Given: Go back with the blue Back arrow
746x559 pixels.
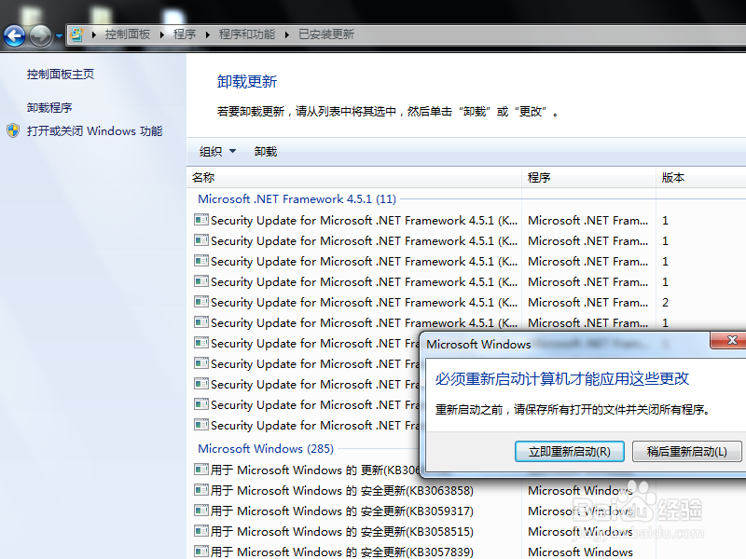Looking at the screenshot, I should pyautogui.click(x=14, y=35).
